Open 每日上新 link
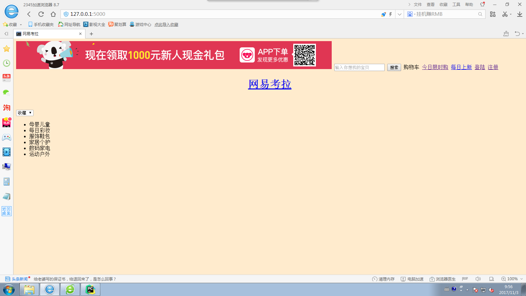The width and height of the screenshot is (526, 296). tap(461, 67)
